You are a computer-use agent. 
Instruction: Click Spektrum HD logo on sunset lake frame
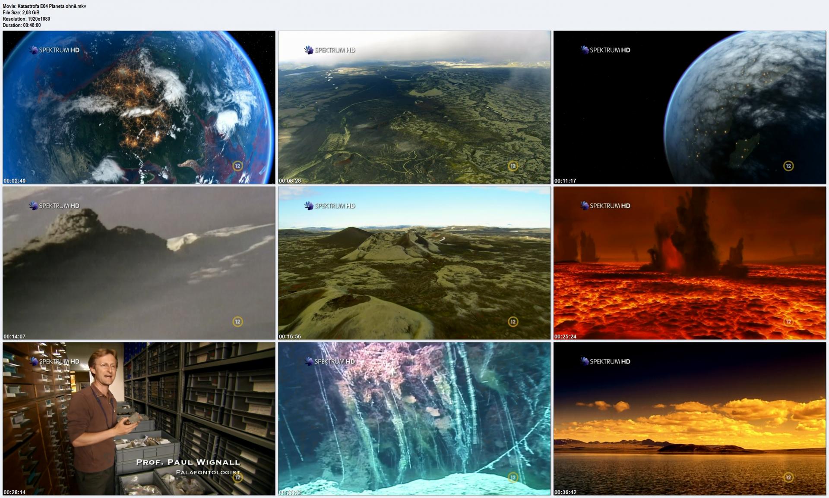[605, 361]
